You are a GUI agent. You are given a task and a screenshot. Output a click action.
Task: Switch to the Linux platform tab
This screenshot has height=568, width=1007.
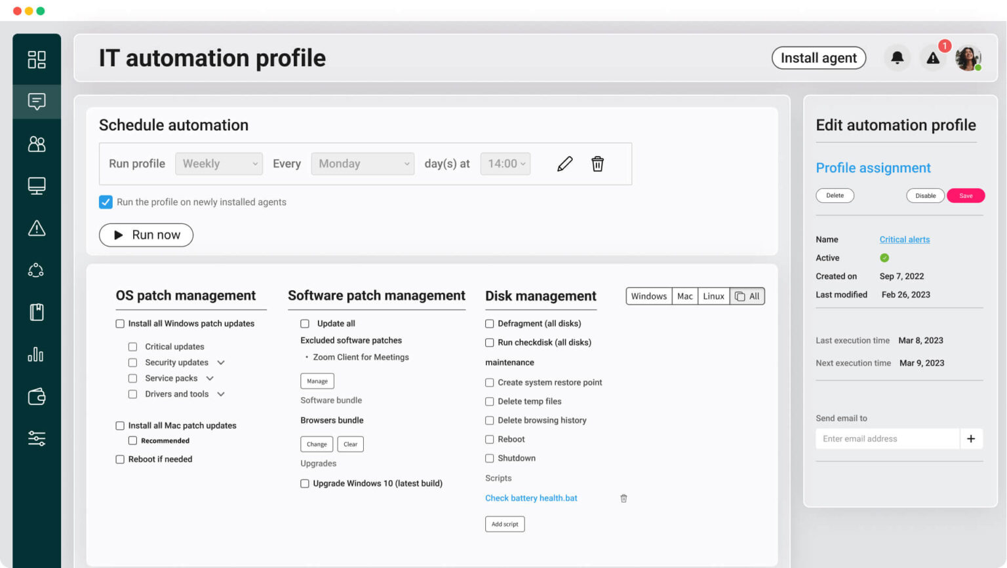pyautogui.click(x=713, y=296)
